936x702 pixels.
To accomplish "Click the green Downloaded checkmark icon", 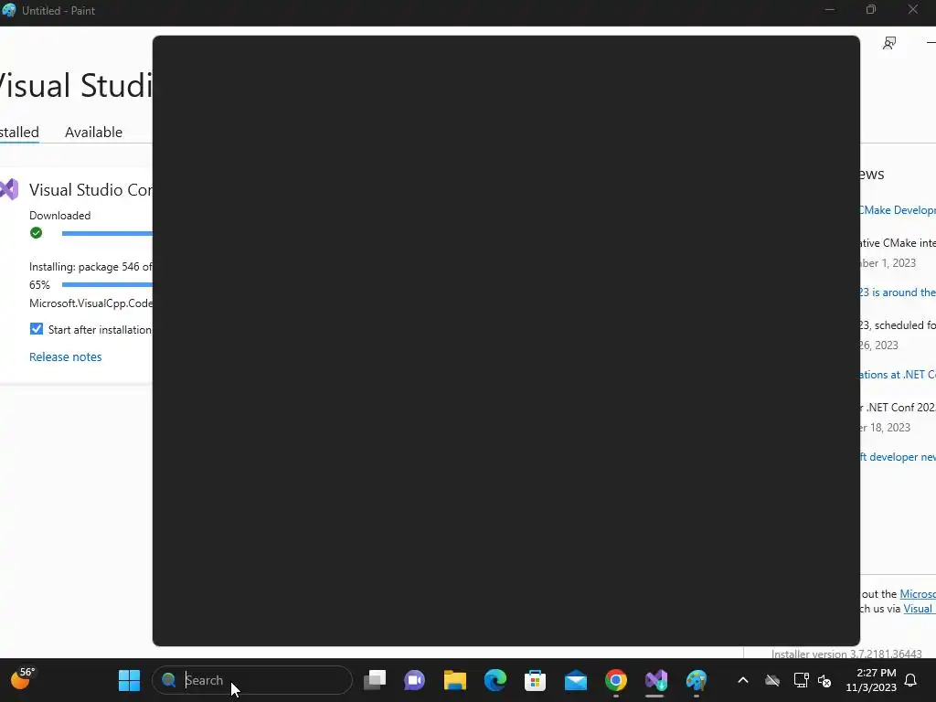I will coord(36,233).
